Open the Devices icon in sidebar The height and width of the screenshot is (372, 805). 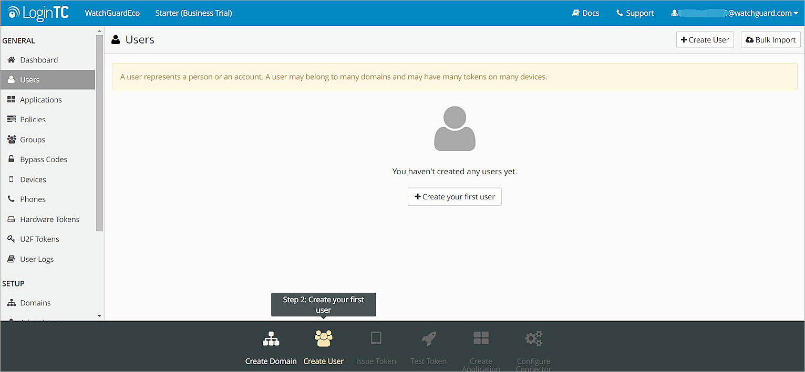coord(12,179)
